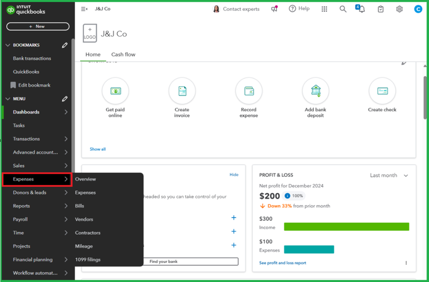The width and height of the screenshot is (429, 282).
Task: Click the + New button
Action: tap(38, 27)
